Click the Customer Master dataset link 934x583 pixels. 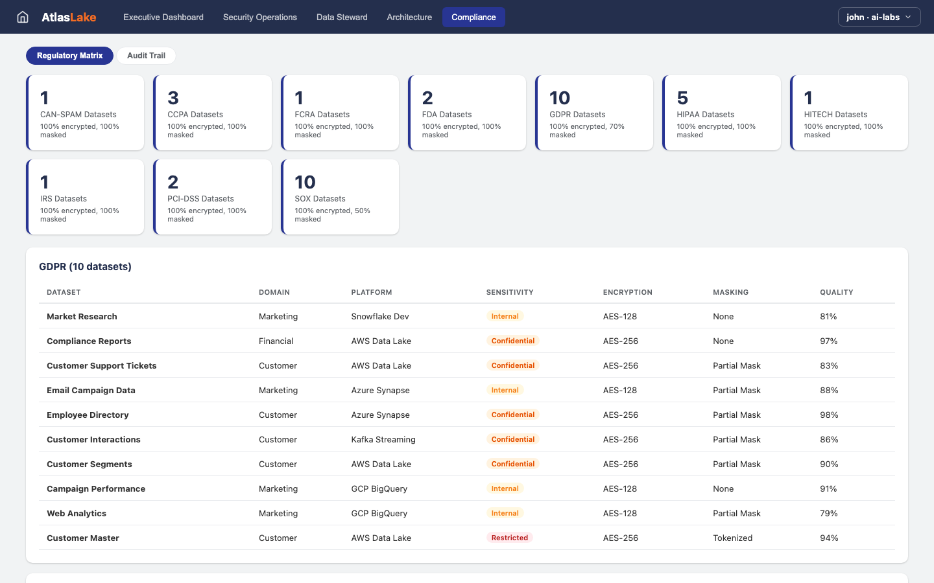pyautogui.click(x=83, y=538)
